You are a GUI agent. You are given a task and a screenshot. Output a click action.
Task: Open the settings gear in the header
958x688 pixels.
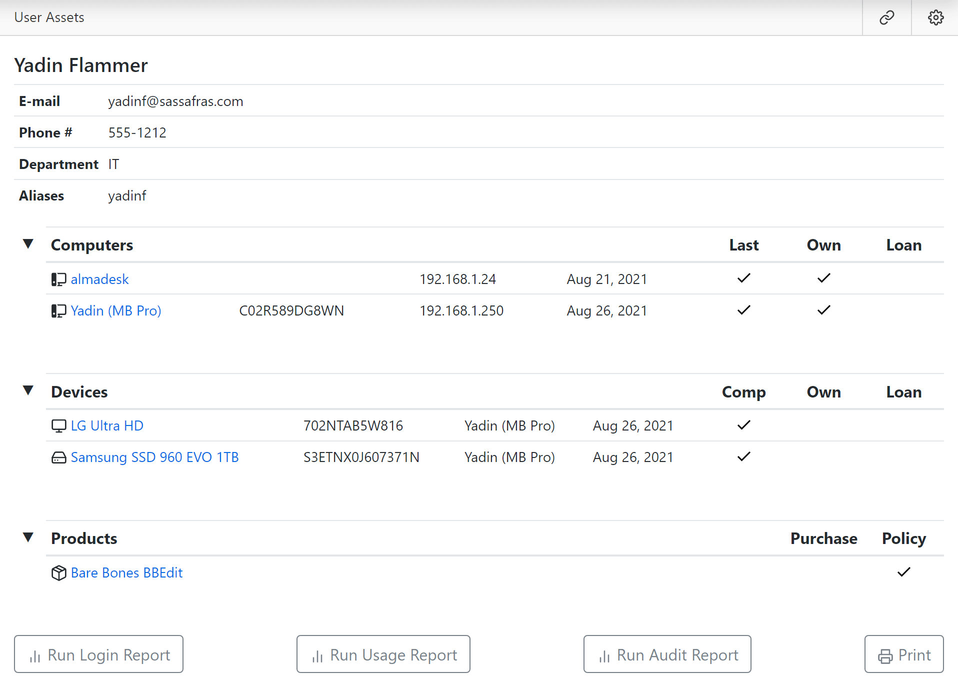pyautogui.click(x=935, y=17)
